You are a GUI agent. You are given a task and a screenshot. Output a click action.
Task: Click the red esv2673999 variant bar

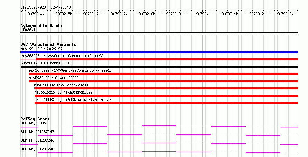[164, 74]
